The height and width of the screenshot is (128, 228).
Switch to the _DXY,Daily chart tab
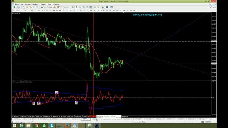(x=17, y=119)
